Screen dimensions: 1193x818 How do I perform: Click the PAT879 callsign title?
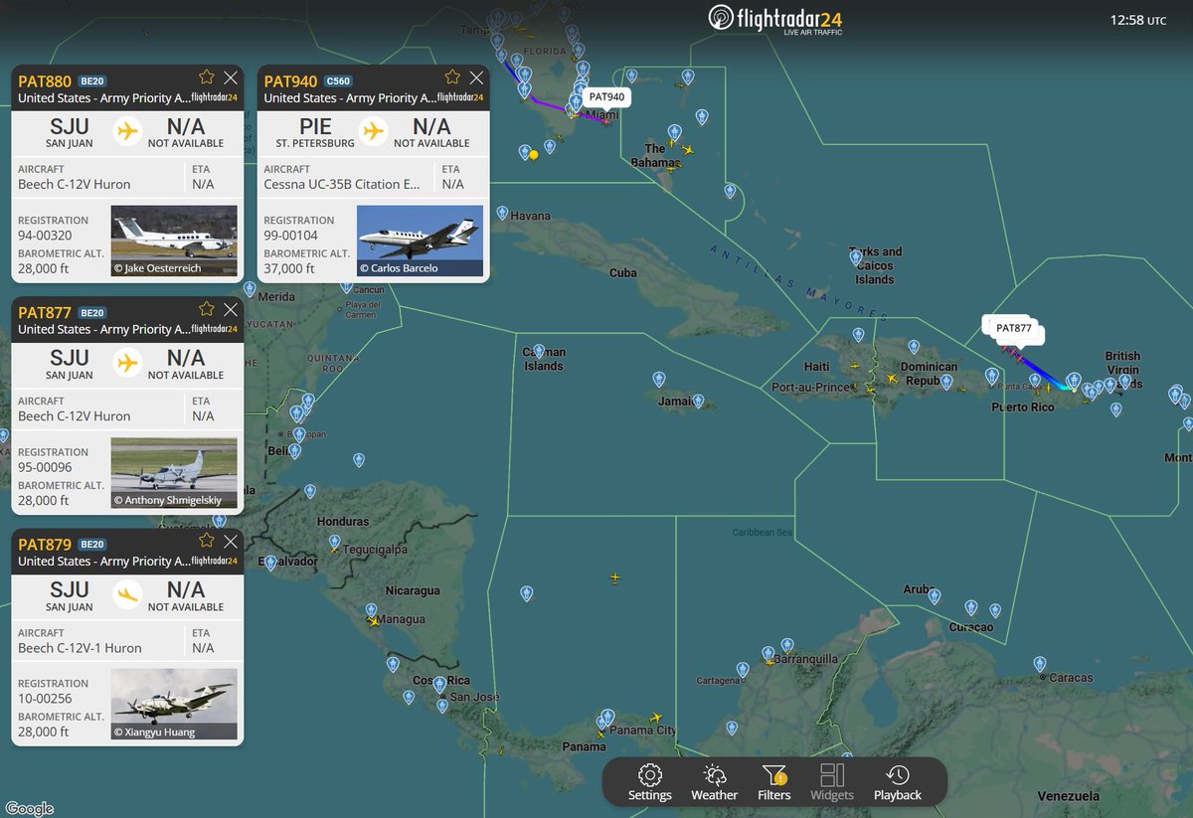45,544
